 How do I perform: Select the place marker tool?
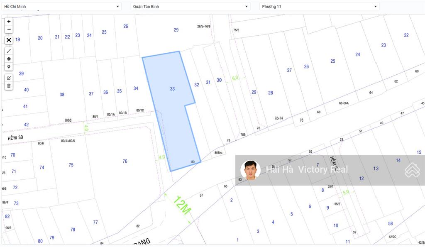tap(9, 67)
